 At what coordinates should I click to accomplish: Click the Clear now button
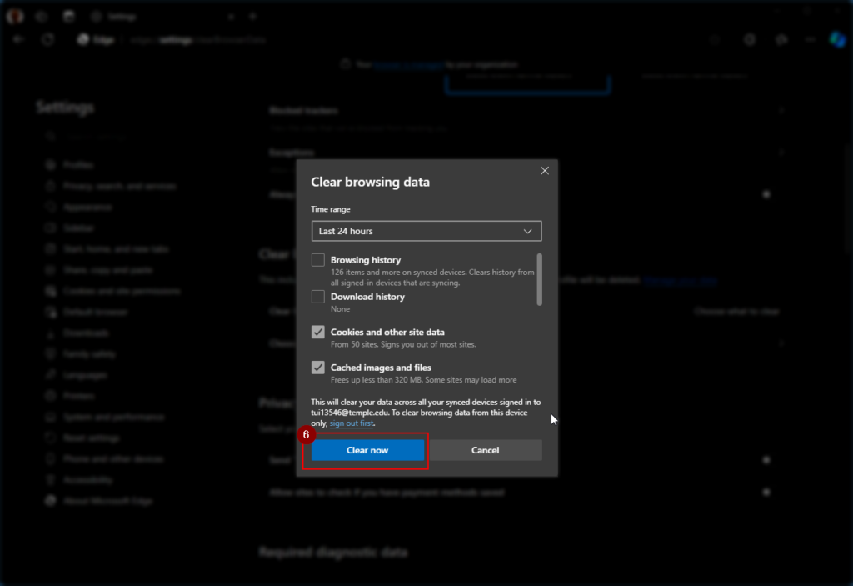tap(367, 450)
